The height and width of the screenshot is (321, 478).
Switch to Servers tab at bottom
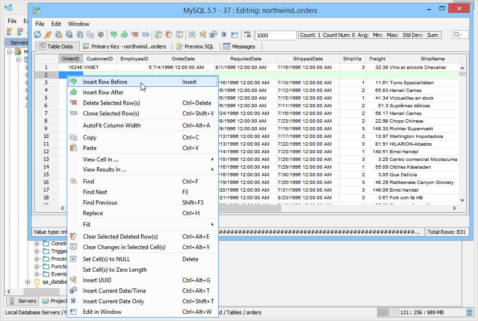(x=23, y=301)
